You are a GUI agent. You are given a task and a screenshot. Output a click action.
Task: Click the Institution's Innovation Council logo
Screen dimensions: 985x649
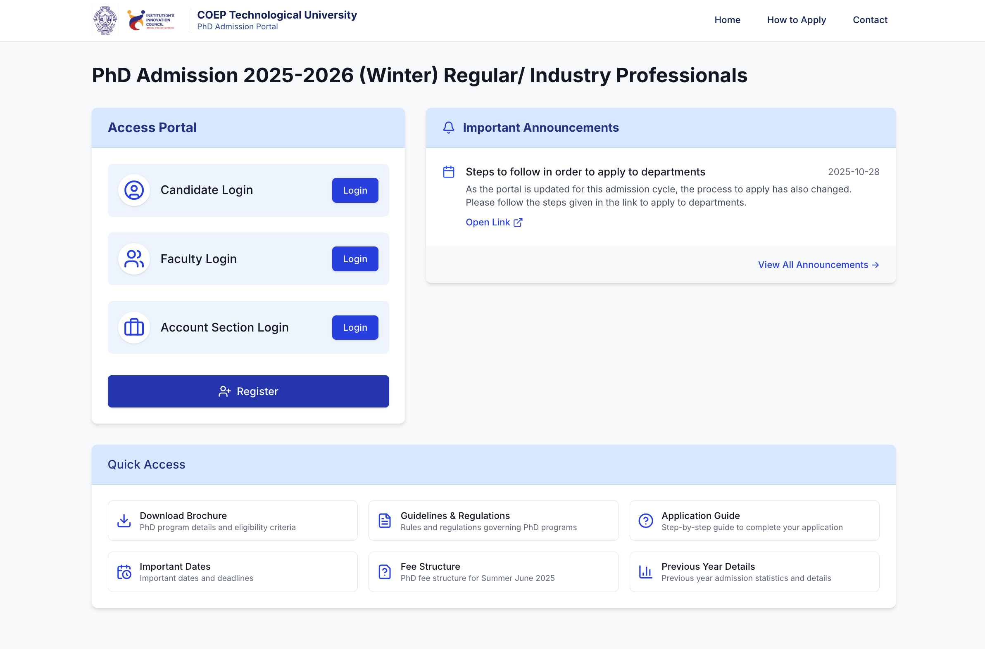click(x=151, y=20)
